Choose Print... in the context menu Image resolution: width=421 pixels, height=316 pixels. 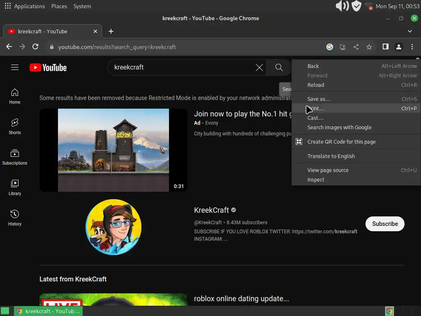pyautogui.click(x=356, y=108)
